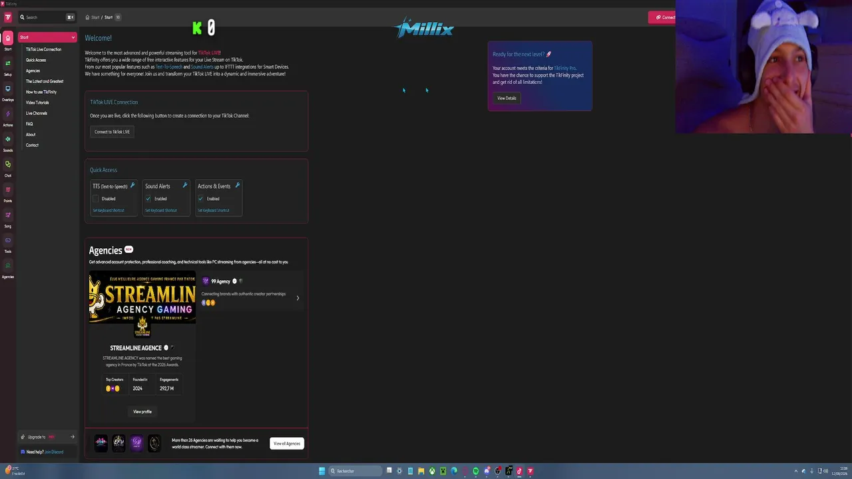Open the FAQ menu item
852x479 pixels.
pos(29,124)
